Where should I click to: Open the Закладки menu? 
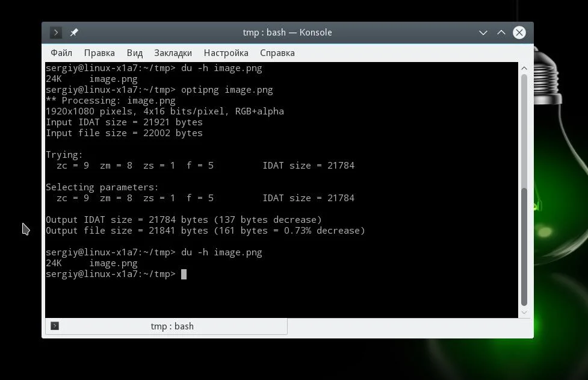tap(173, 53)
